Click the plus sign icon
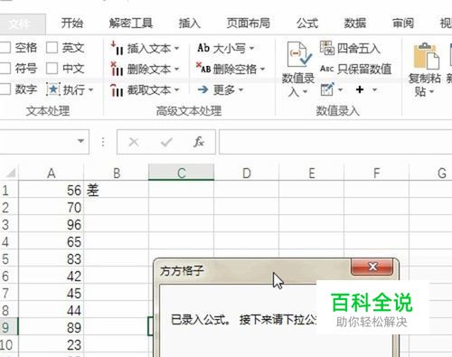 [360, 89]
